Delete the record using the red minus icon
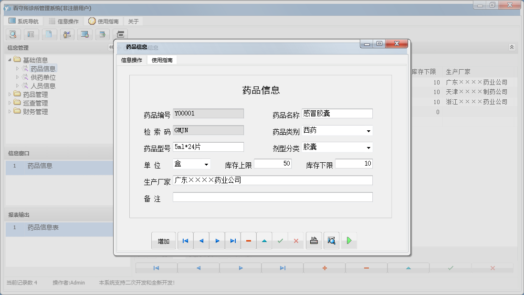524x295 pixels. click(x=248, y=241)
